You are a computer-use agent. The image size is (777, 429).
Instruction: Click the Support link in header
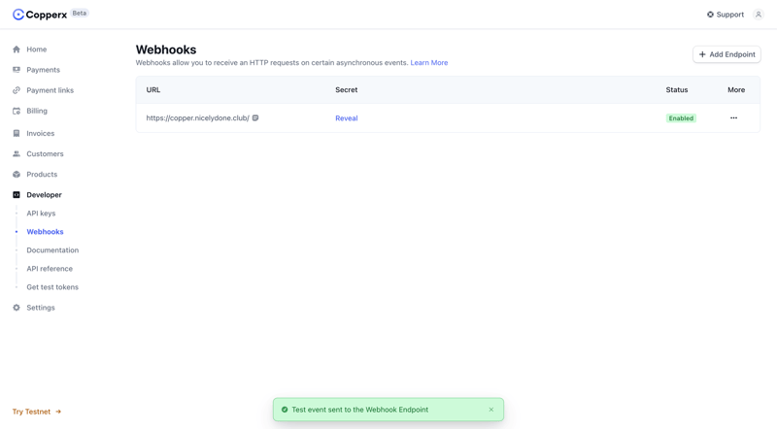click(726, 15)
